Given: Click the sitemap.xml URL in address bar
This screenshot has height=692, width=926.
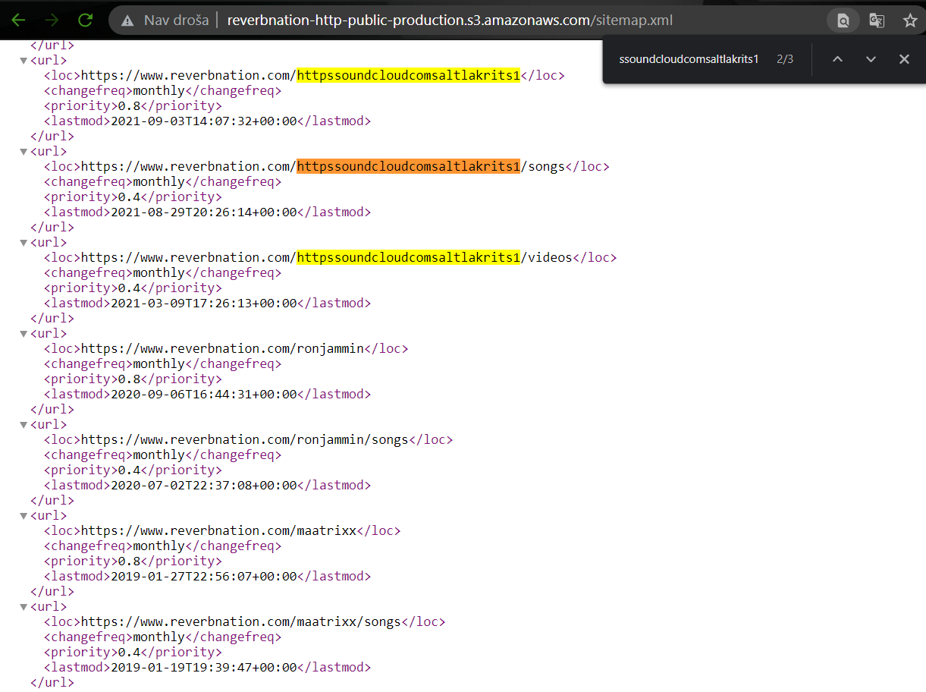Looking at the screenshot, I should coord(450,20).
